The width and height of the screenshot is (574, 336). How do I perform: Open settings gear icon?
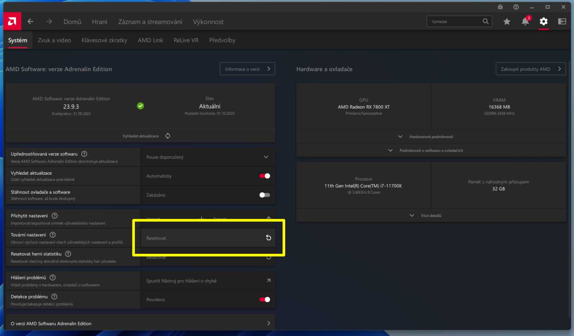coord(544,22)
